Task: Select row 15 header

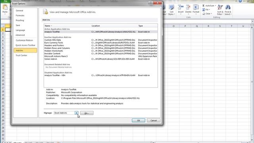Action: tap(3, 81)
